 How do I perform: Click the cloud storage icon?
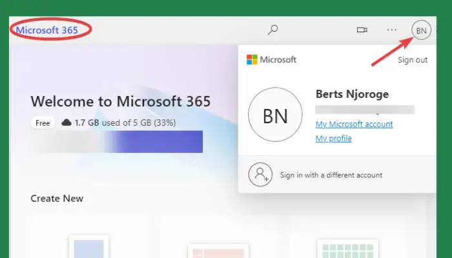(67, 123)
